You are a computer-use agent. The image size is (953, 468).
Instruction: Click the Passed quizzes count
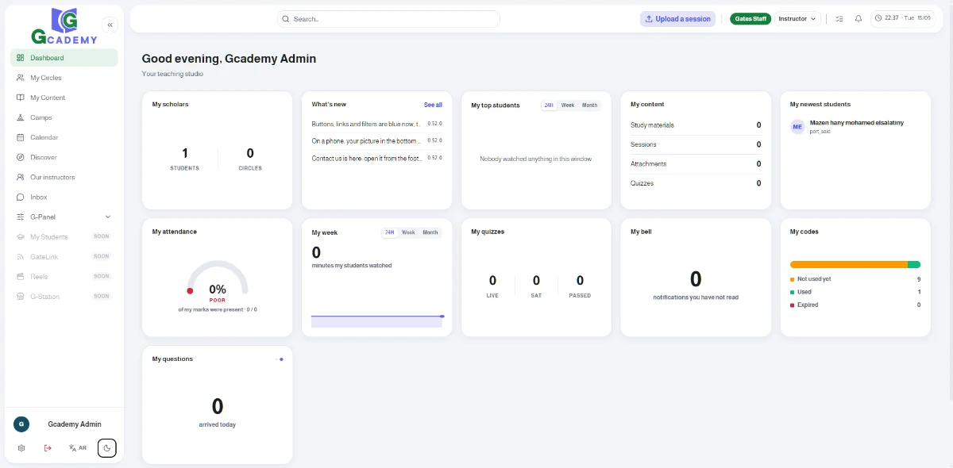(x=580, y=286)
